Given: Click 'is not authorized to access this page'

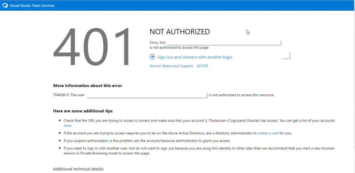Looking at the screenshot, I should point(179,48).
